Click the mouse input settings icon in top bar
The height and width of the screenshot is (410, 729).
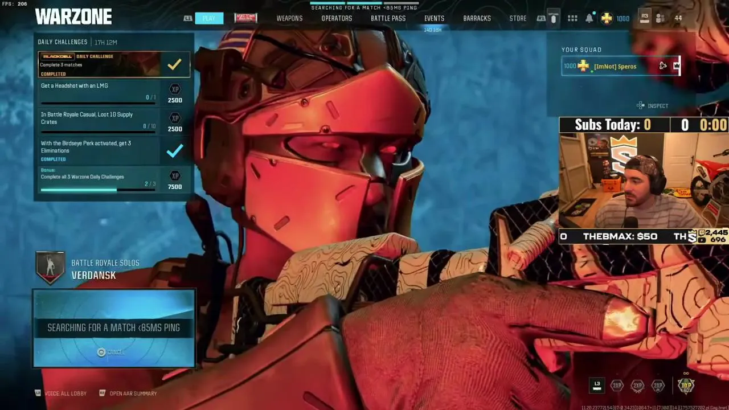[553, 18]
